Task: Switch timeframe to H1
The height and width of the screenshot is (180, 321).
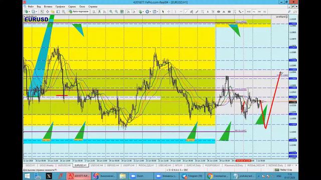Action: [x=254, y=11]
